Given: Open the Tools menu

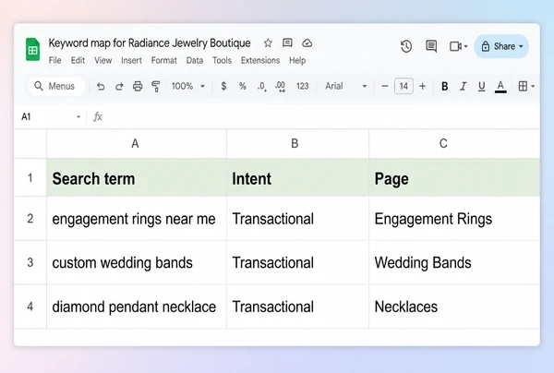Looking at the screenshot, I should 222,60.
